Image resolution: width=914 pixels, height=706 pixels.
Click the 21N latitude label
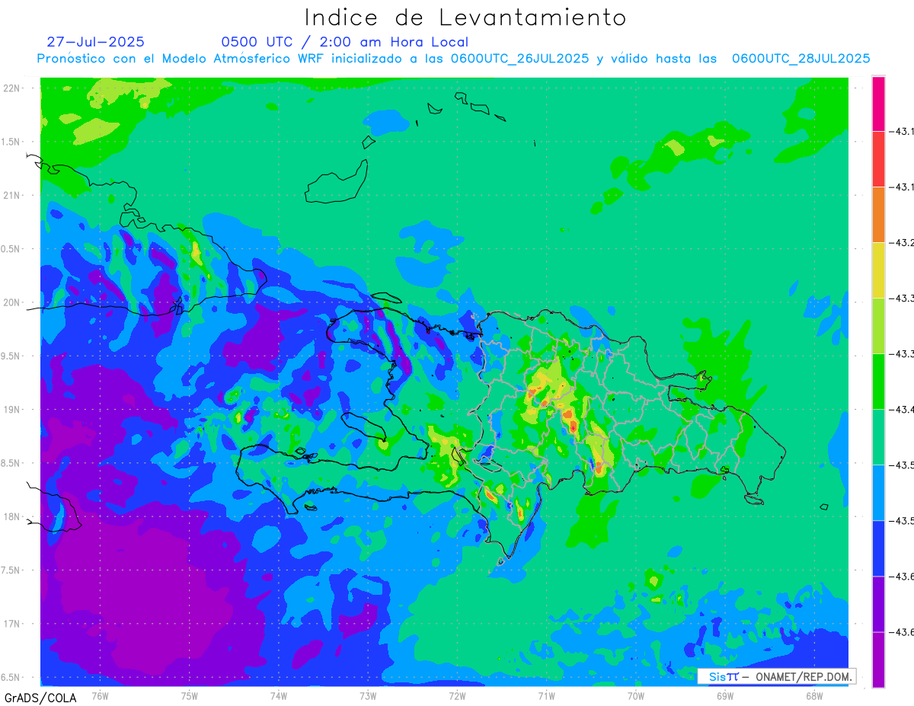pyautogui.click(x=12, y=195)
